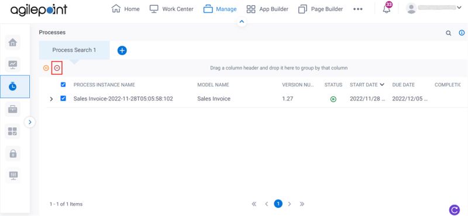Sort by Process Instance Name column

104,85
